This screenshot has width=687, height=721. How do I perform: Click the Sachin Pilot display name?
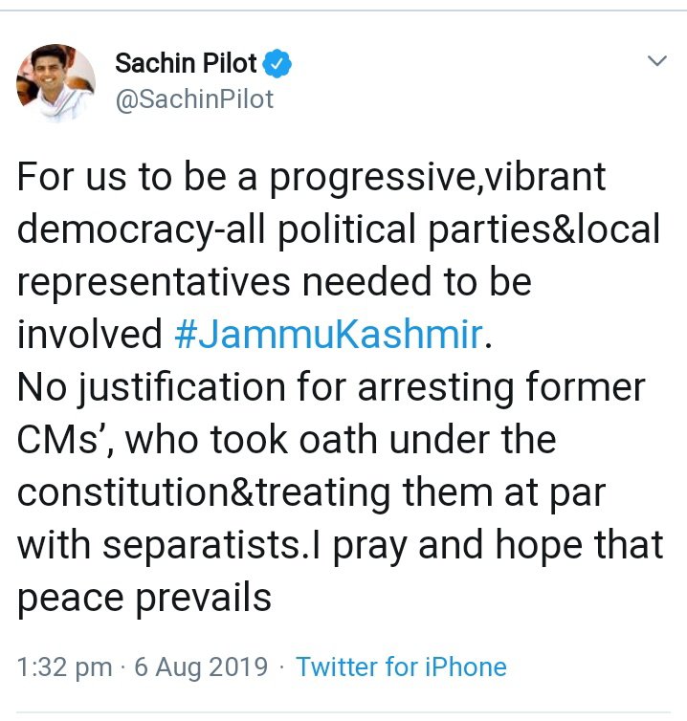coord(186,64)
